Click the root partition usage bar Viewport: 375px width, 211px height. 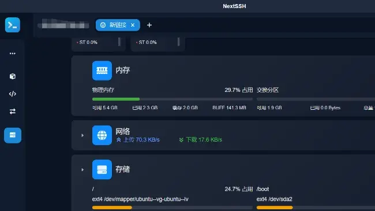(x=172, y=208)
